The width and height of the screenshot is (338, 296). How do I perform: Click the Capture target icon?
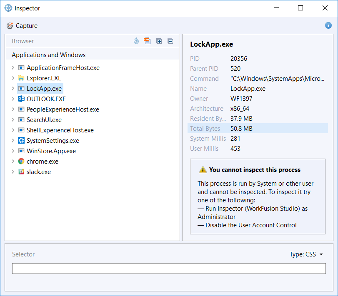(10, 26)
